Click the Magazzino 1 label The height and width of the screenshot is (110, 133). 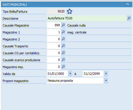tap(11, 32)
